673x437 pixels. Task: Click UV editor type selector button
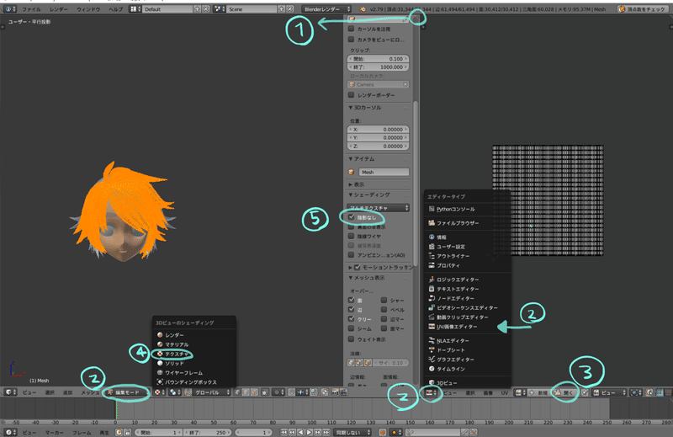[x=431, y=392]
